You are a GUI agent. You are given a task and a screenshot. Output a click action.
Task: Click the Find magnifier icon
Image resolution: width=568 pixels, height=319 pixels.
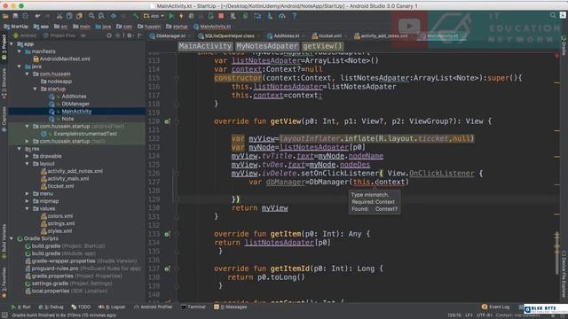(91, 16)
